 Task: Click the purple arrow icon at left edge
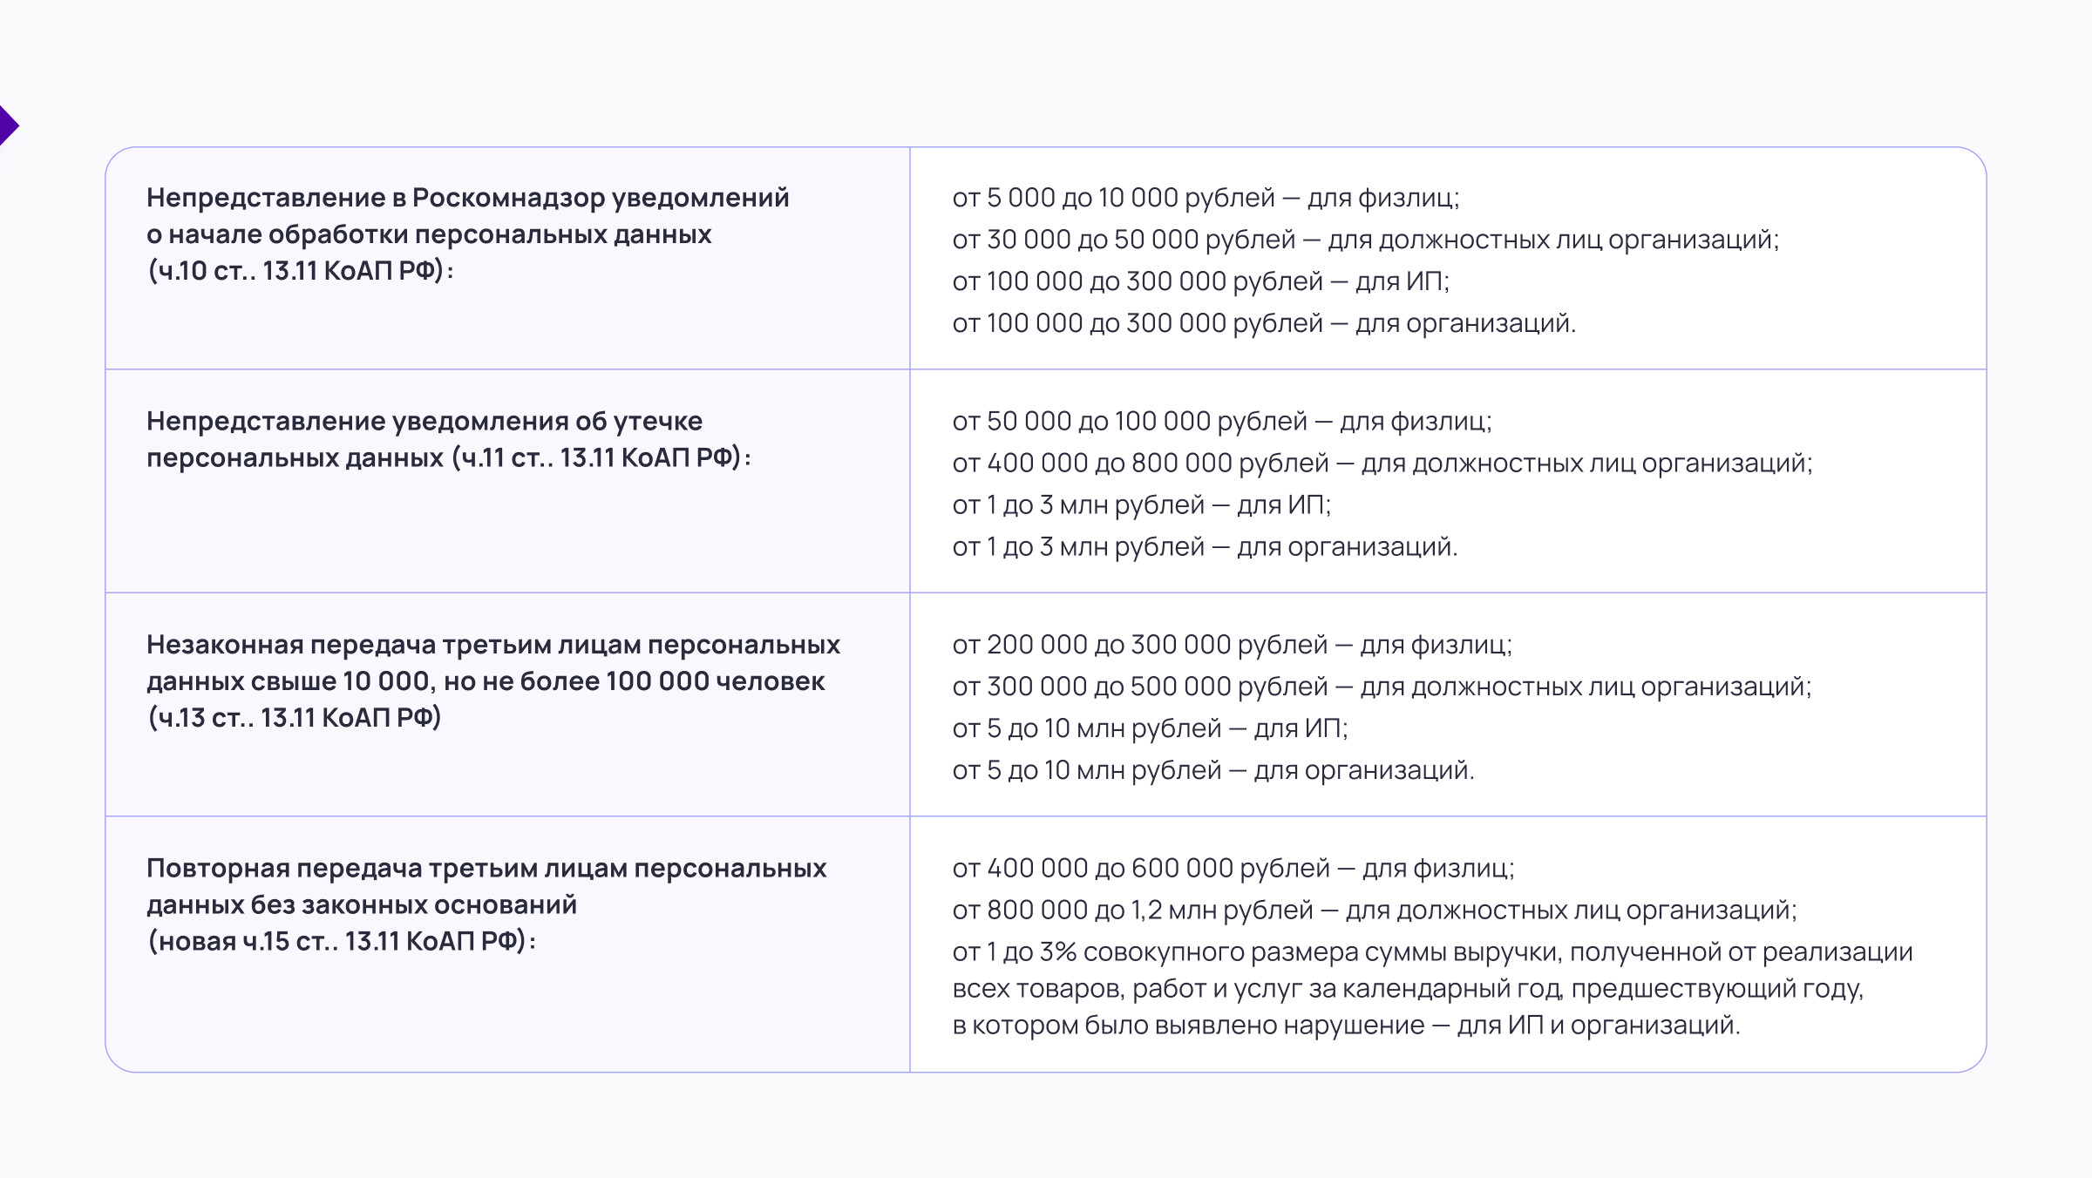[x=8, y=126]
